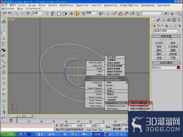
Task: Choose the rectangular selection region tool
Action: click(59, 14)
